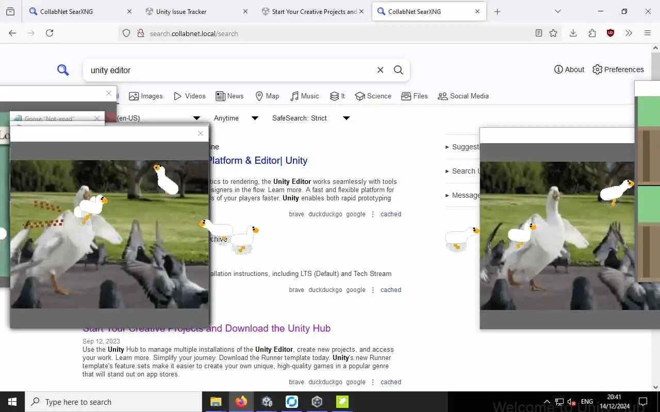Open volume control in system tray
This screenshot has width=660, height=412.
(x=571, y=402)
